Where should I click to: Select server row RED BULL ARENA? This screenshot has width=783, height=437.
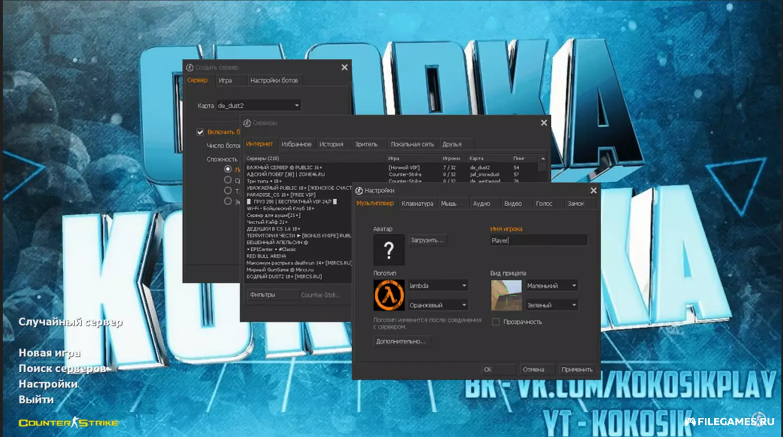point(298,256)
